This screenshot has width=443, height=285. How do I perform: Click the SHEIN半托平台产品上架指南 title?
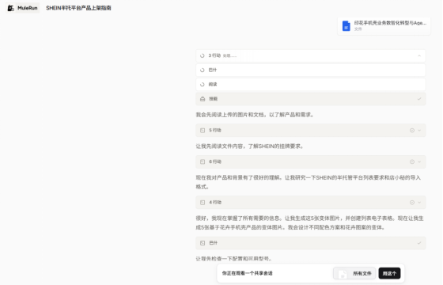pyautogui.click(x=78, y=8)
